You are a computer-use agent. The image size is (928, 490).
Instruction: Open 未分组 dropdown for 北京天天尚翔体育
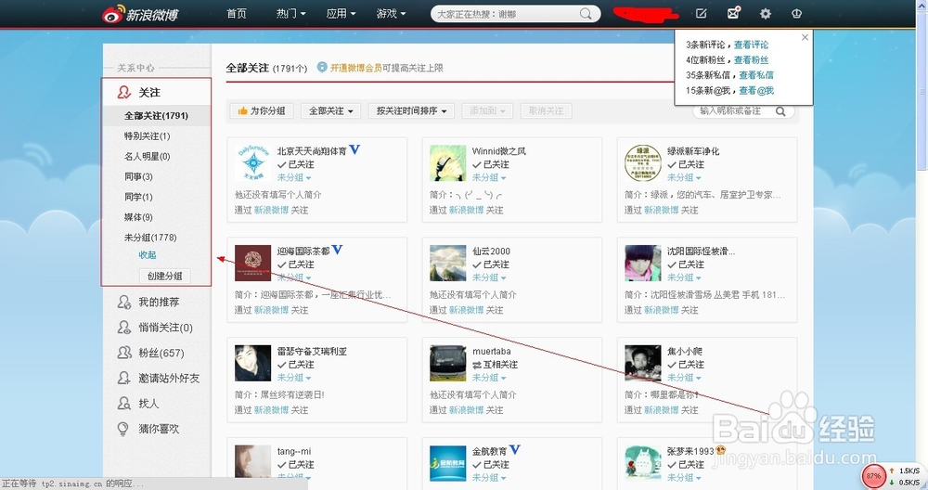[294, 177]
